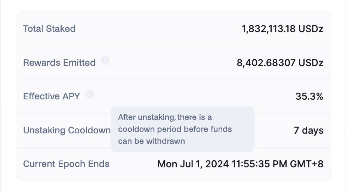Image resolution: width=346 pixels, height=192 pixels.
Task: Click the info icon beside Rewards Emitted
Action: (105, 61)
